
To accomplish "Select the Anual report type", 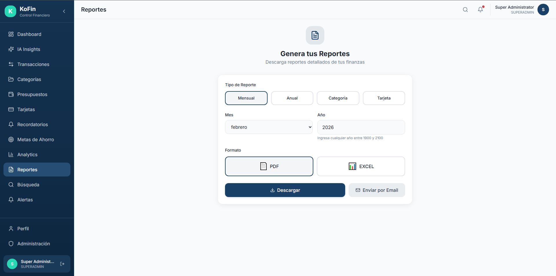I will pyautogui.click(x=292, y=98).
